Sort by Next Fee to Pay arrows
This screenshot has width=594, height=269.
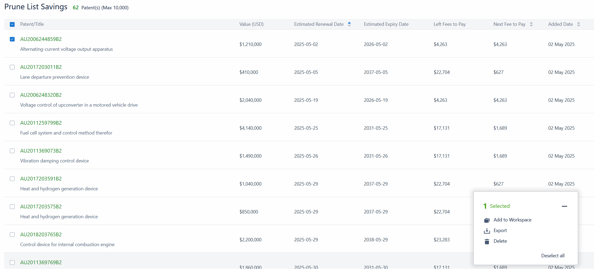pyautogui.click(x=531, y=24)
